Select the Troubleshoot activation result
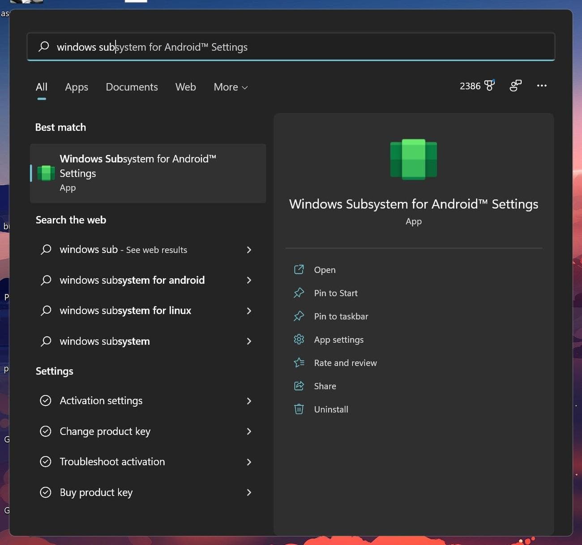Image resolution: width=582 pixels, height=545 pixels. (x=112, y=462)
